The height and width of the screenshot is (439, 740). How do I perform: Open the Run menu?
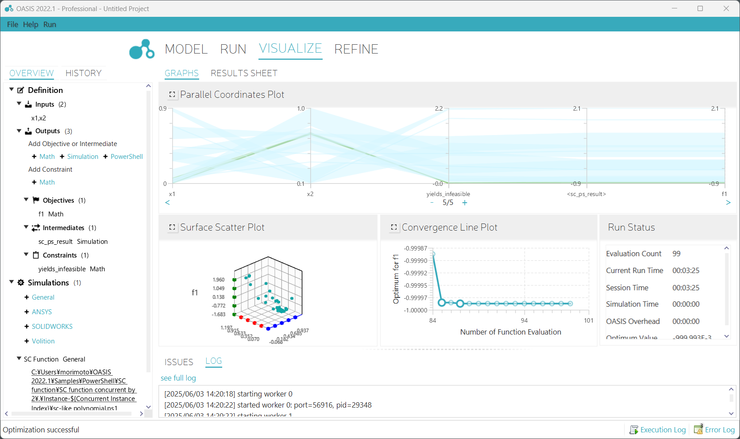pos(50,24)
